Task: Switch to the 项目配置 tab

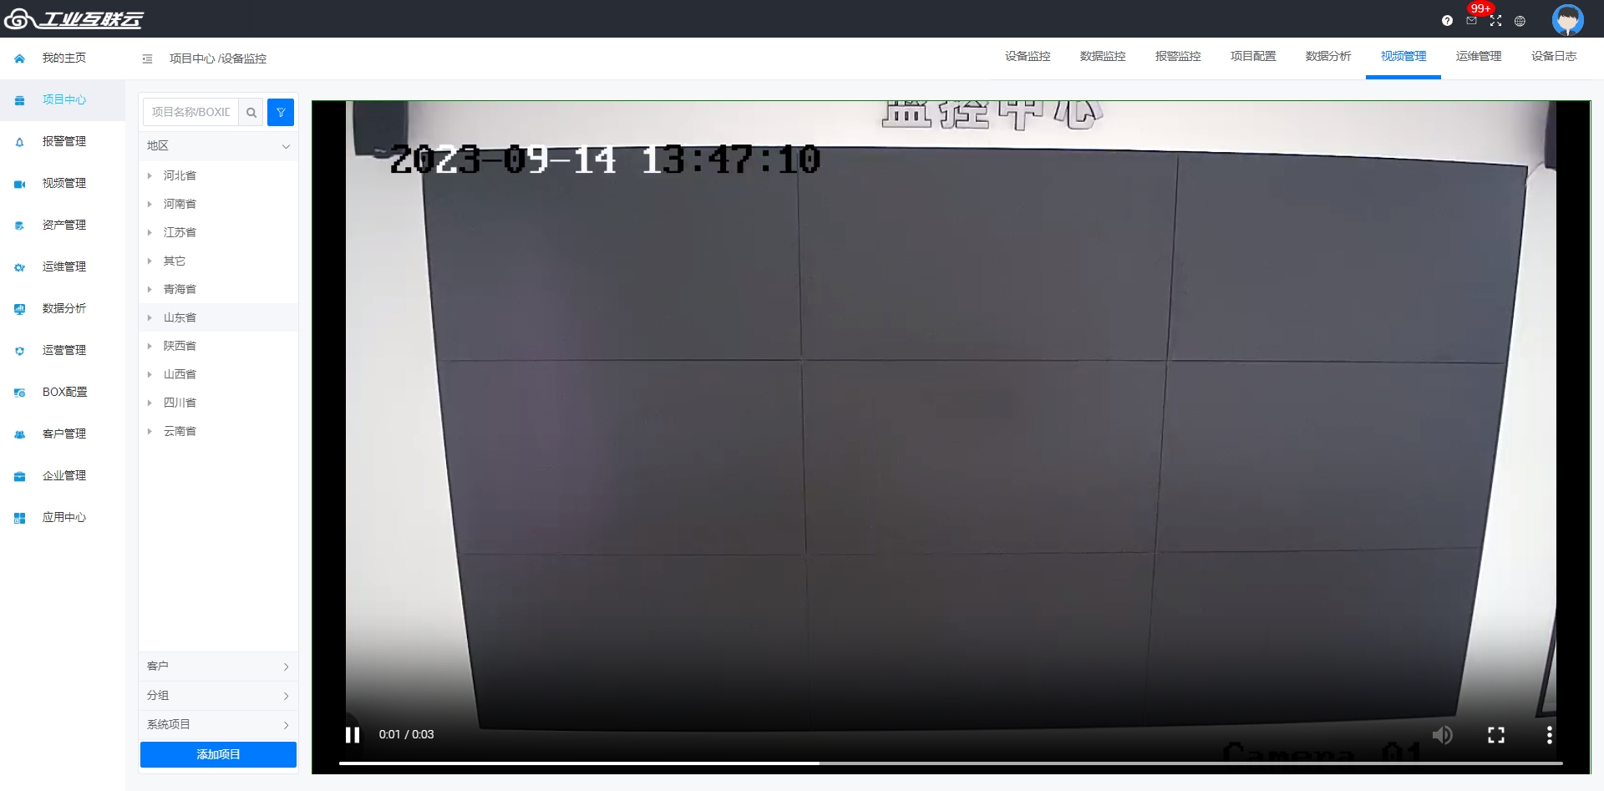Action: point(1253,57)
